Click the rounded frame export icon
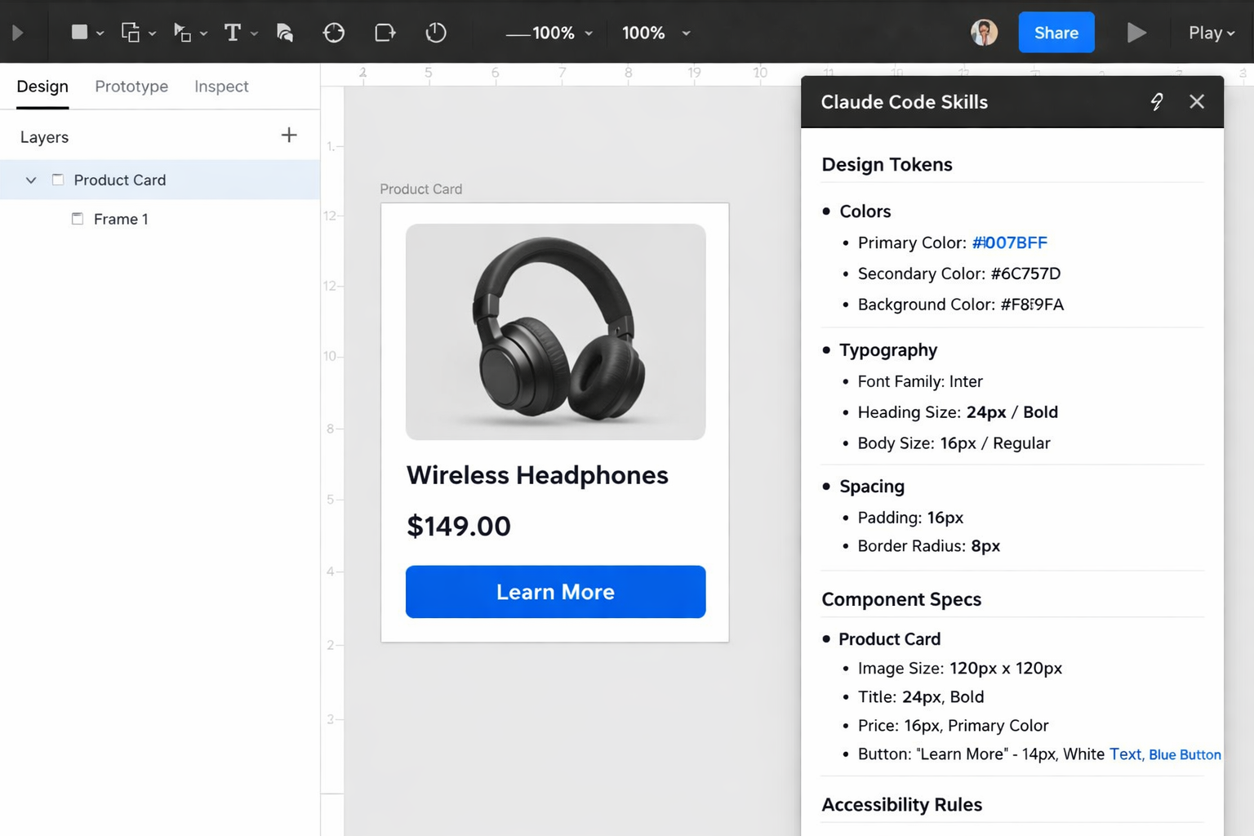This screenshot has height=836, width=1254. click(x=385, y=33)
